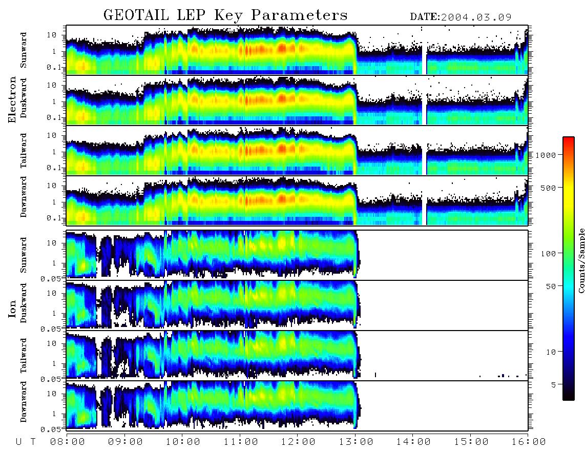This screenshot has width=585, height=451.
Task: Click the Electron Dawnward spectrogram panel
Action: click(297, 201)
